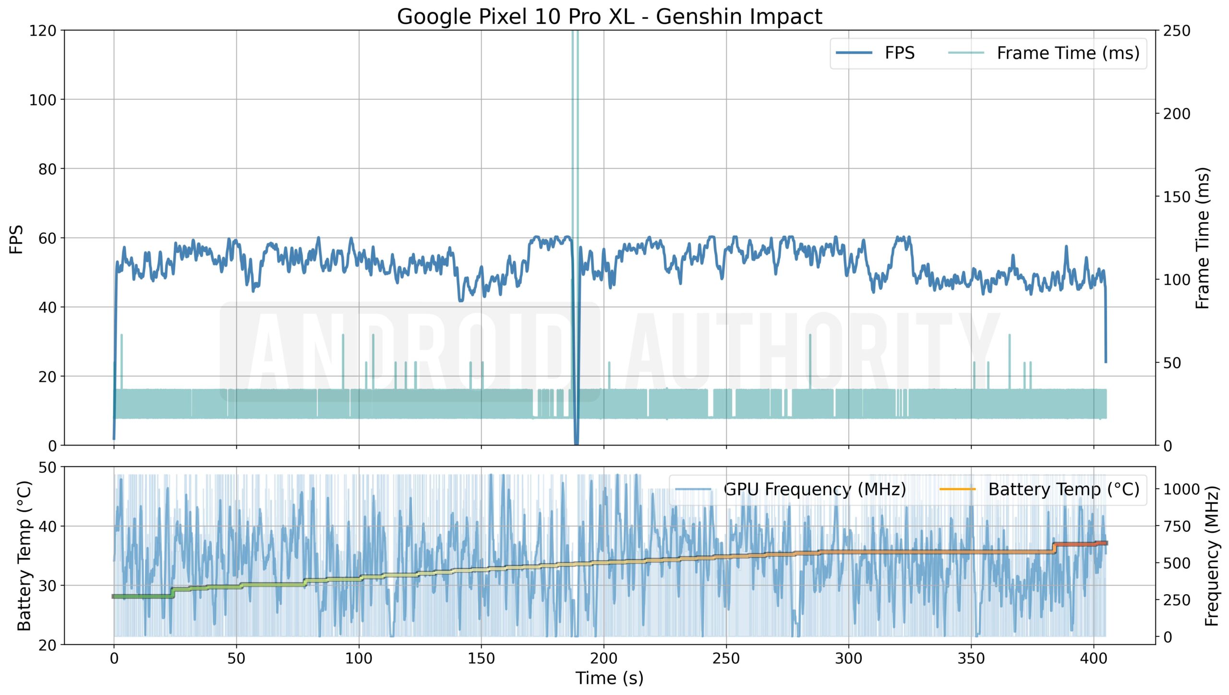Image resolution: width=1229 pixels, height=695 pixels.
Task: Click the 1000 tick on the Frequency axis
Action: click(1181, 489)
